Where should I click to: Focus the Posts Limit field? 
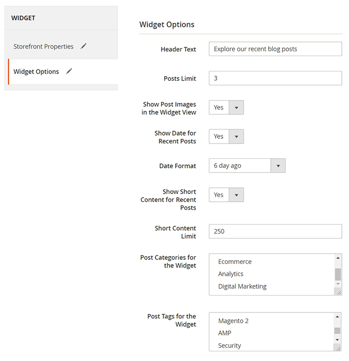[x=275, y=78]
